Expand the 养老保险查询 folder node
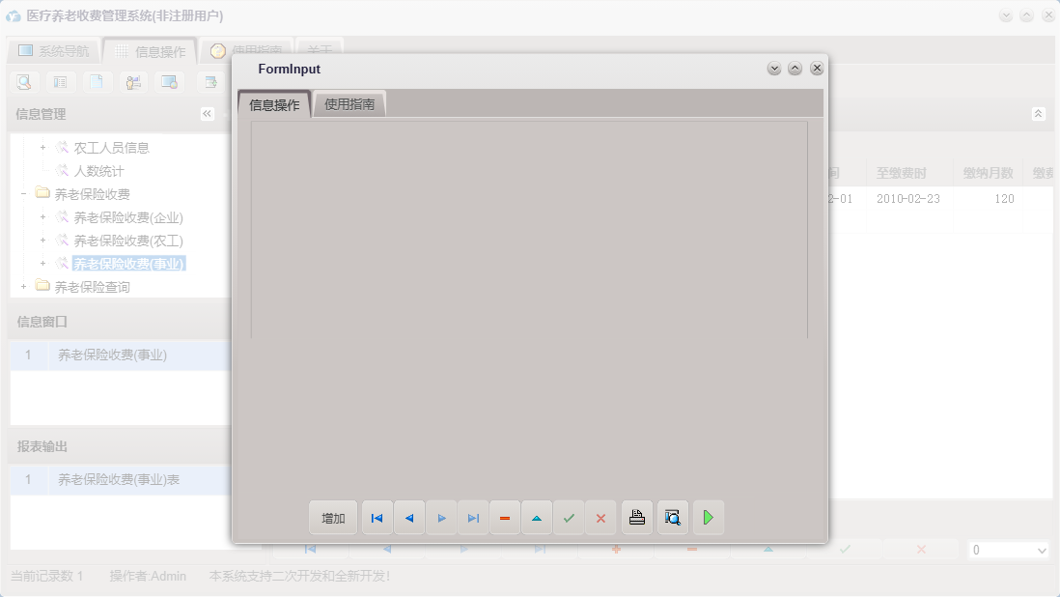 tap(24, 287)
